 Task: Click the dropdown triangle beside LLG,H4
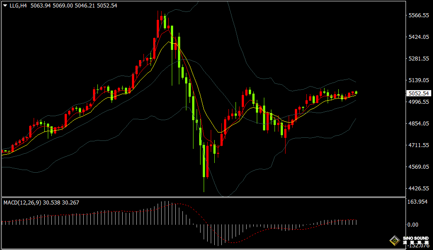pyautogui.click(x=5, y=5)
